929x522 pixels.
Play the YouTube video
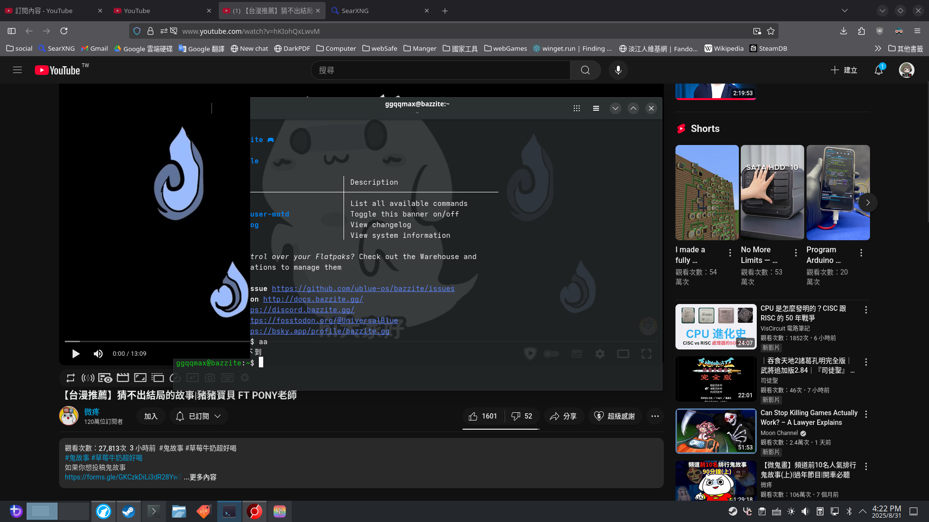click(x=76, y=354)
